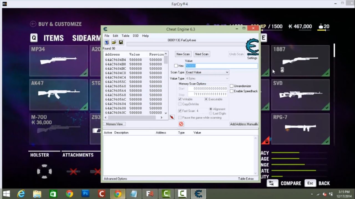
Task: Switch to Cheat Engine taskbar icon
Action: click(x=198, y=194)
